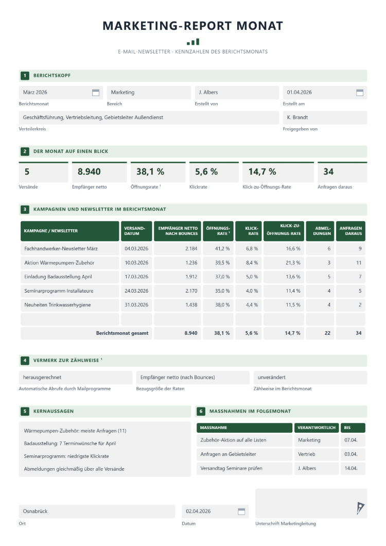This screenshot has height=546, width=386.
Task: Click the Bereich field containing Marketing
Action: (x=149, y=93)
